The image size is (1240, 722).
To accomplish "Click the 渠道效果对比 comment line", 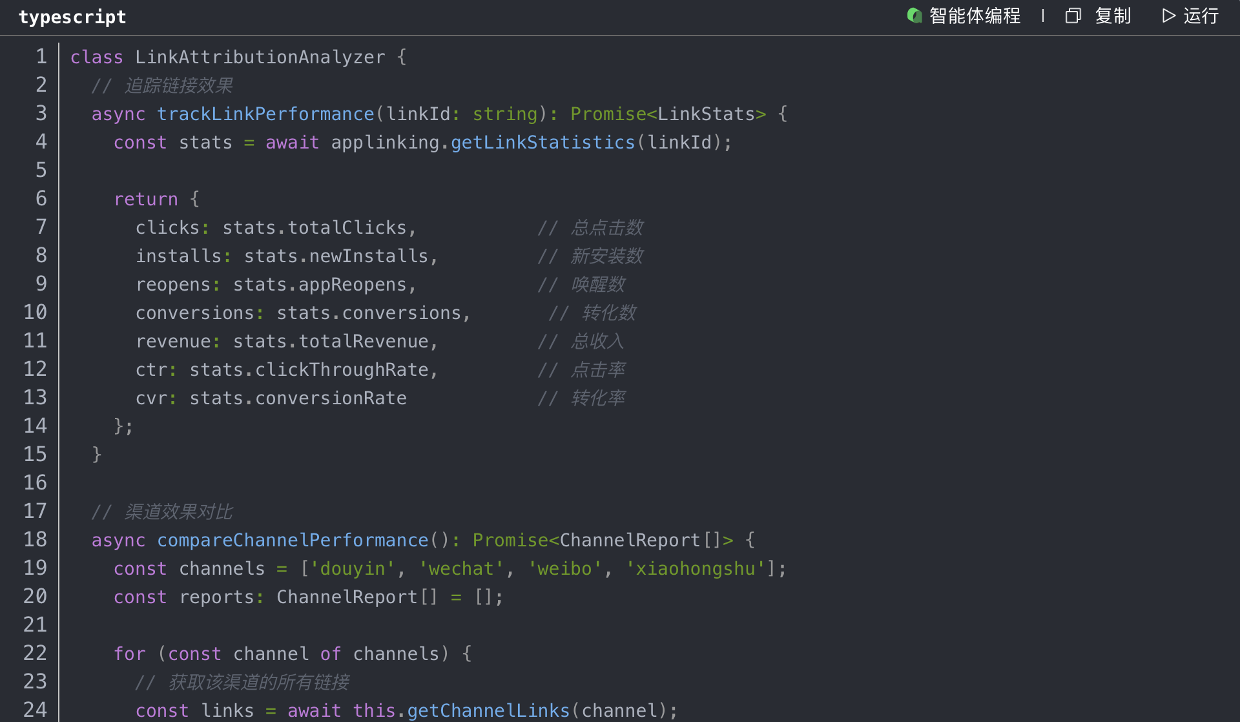I will pyautogui.click(x=178, y=511).
